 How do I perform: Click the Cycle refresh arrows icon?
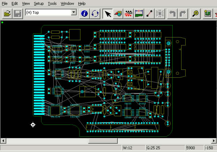click(95, 14)
